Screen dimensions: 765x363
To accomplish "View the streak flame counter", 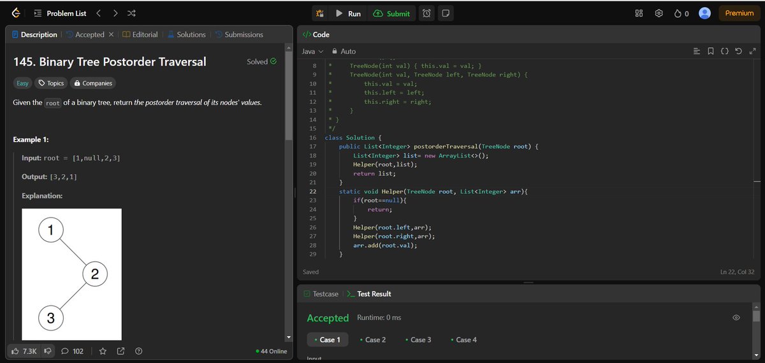I will pyautogui.click(x=681, y=13).
